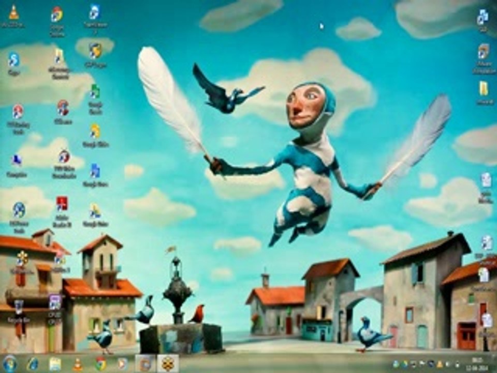Open Google Chrome from the taskbar
This screenshot has width=497, height=373.
[100, 364]
